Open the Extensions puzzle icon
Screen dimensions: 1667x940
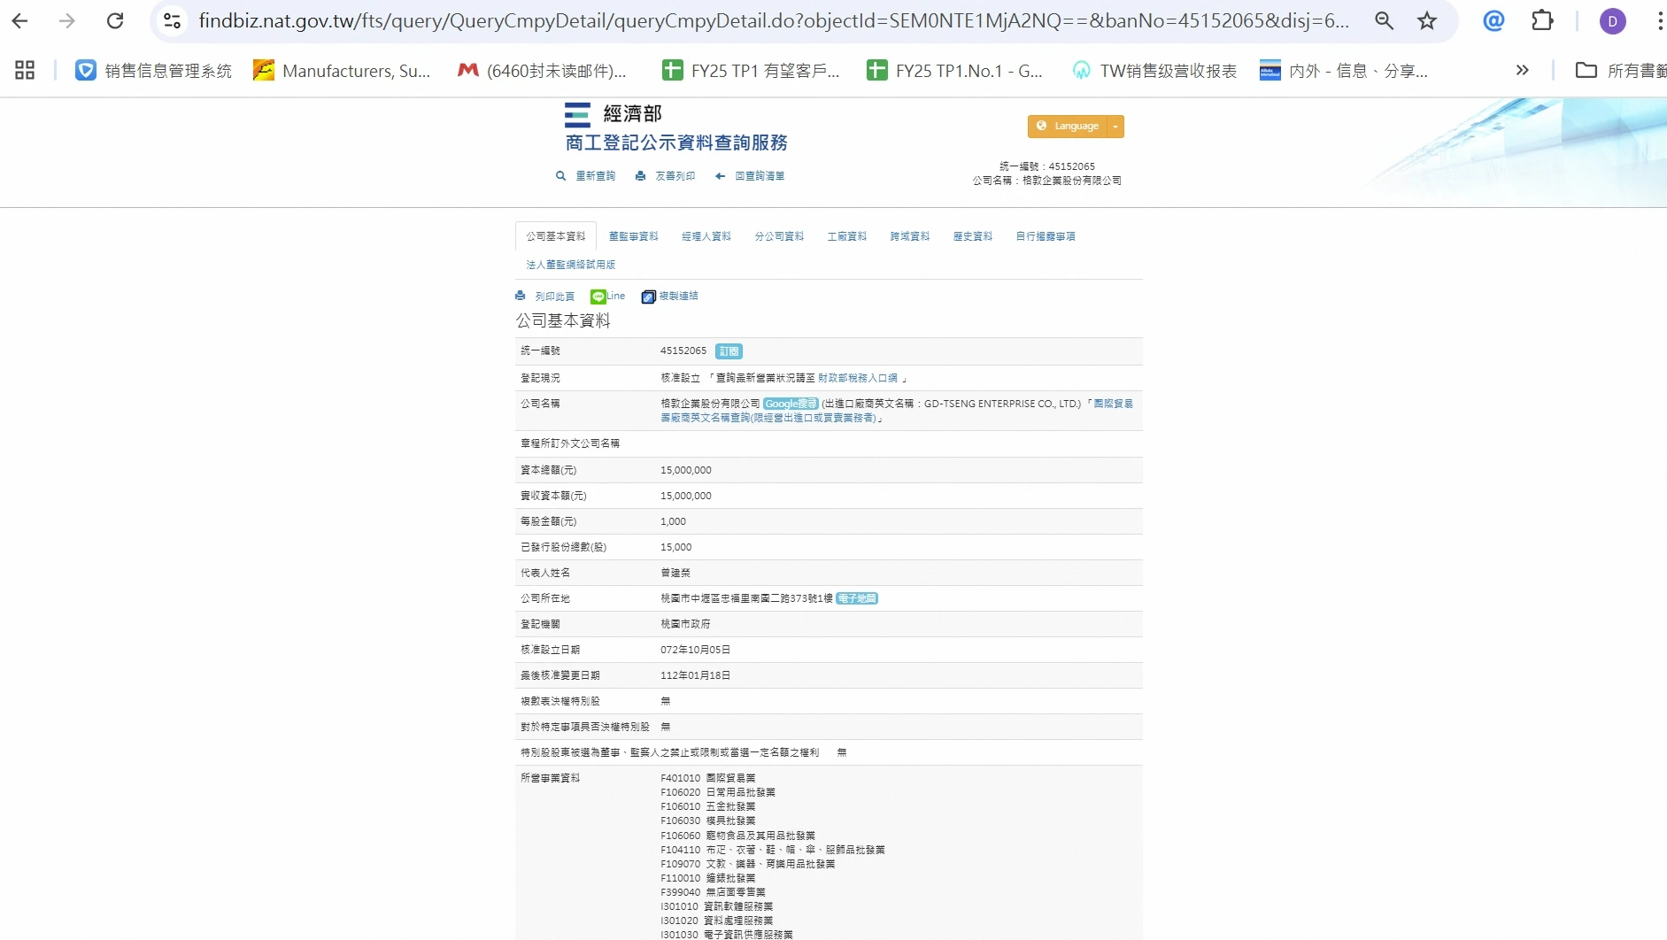[x=1542, y=21]
